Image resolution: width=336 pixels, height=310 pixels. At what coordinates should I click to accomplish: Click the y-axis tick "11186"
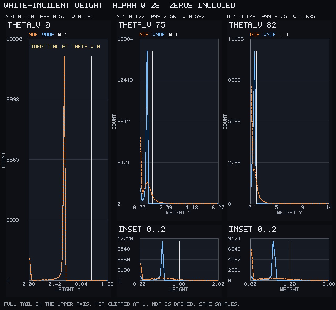[236, 39]
